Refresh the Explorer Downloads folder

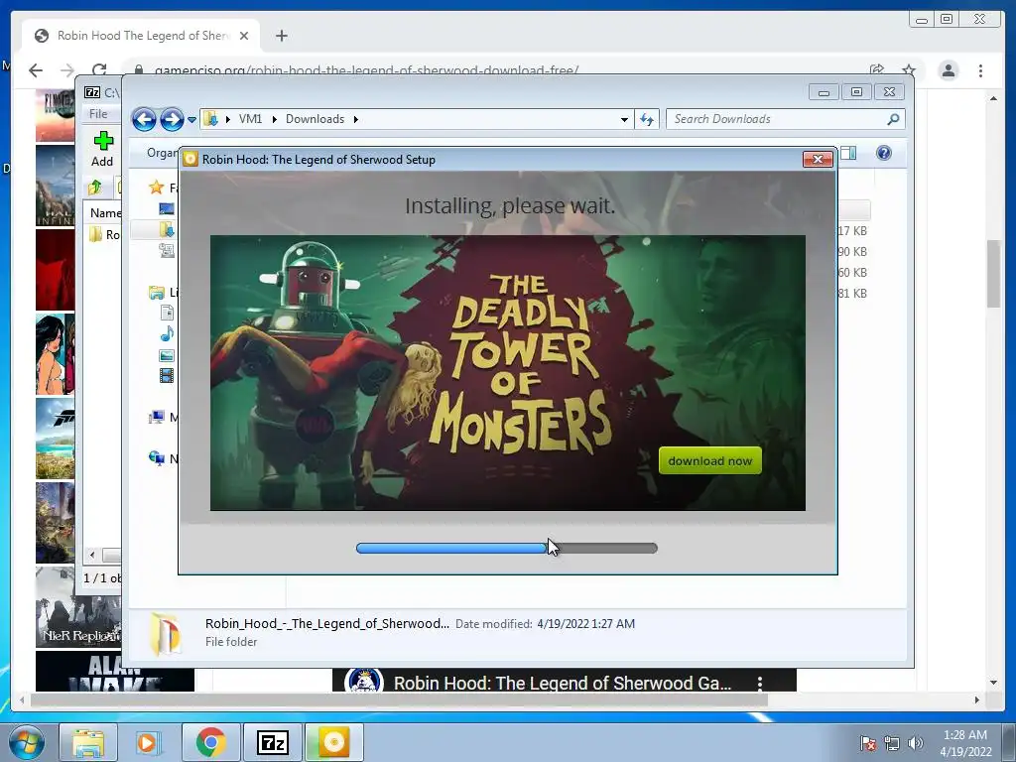coord(647,119)
